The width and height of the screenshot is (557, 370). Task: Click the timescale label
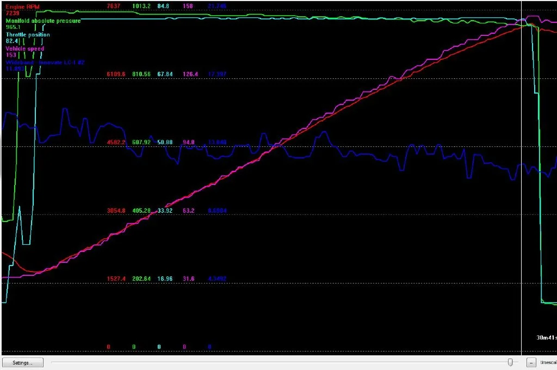tap(548, 362)
